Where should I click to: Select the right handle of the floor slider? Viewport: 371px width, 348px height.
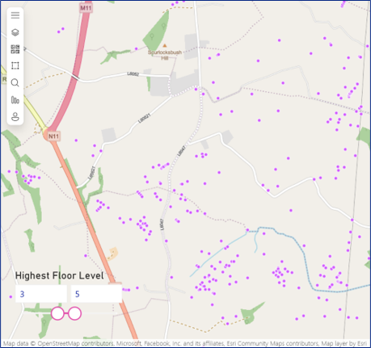click(74, 313)
